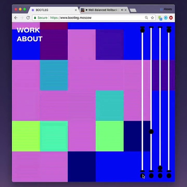Screen dimensions: 187x187
Task: Open the ABOUT link
Action: tap(30, 39)
